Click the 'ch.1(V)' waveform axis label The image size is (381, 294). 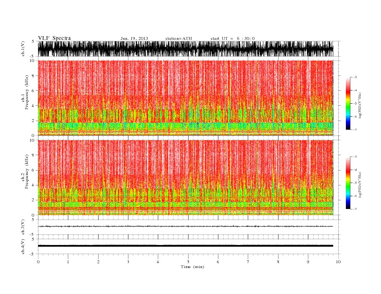tap(23, 49)
